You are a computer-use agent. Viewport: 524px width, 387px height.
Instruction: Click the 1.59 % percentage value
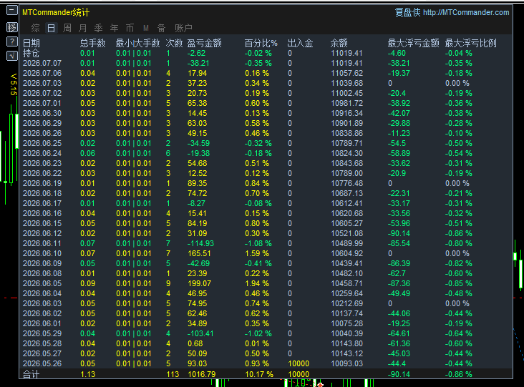257,253
